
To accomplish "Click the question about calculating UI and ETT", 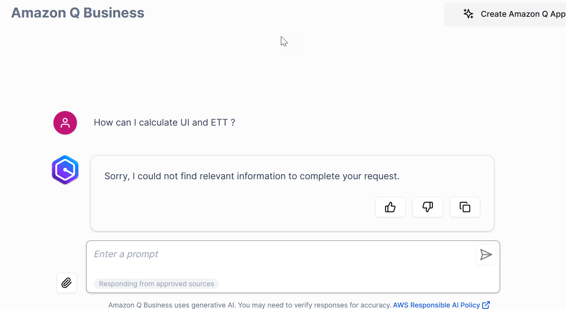I will point(164,122).
